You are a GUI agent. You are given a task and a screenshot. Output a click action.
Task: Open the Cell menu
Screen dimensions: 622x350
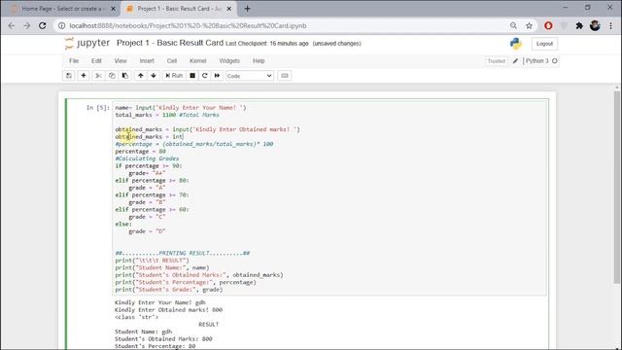click(x=172, y=60)
